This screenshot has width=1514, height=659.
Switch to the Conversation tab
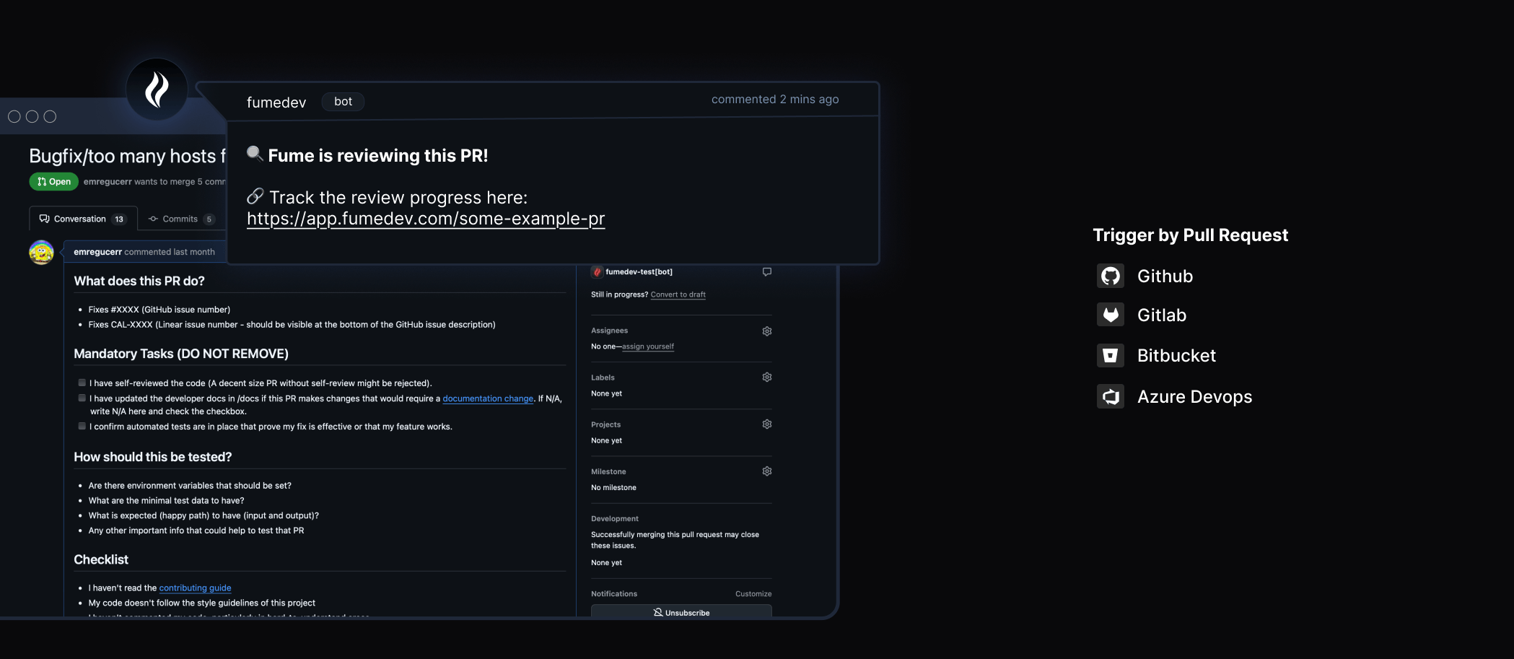(82, 219)
